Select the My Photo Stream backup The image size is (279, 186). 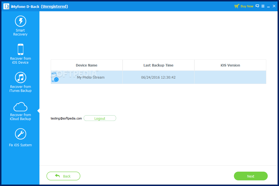[158, 77]
